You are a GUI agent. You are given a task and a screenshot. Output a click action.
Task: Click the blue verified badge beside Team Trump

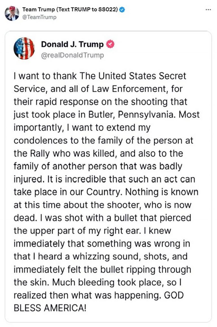(x=122, y=10)
